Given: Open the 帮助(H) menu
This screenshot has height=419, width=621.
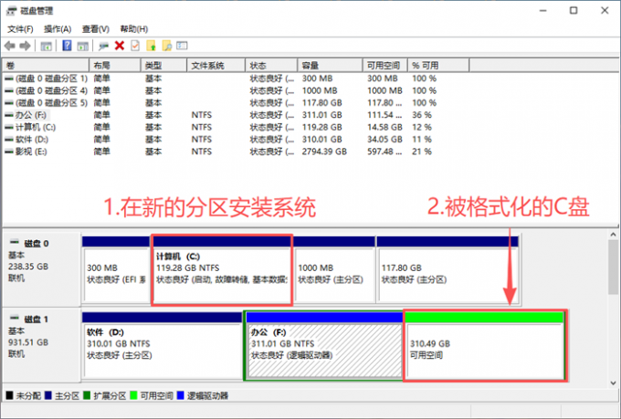Looking at the screenshot, I should click(x=134, y=29).
